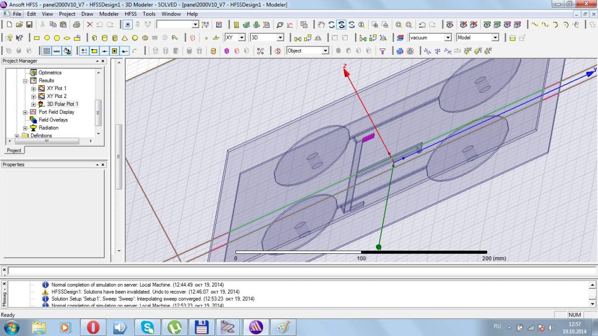Click the Project tab

(x=14, y=150)
